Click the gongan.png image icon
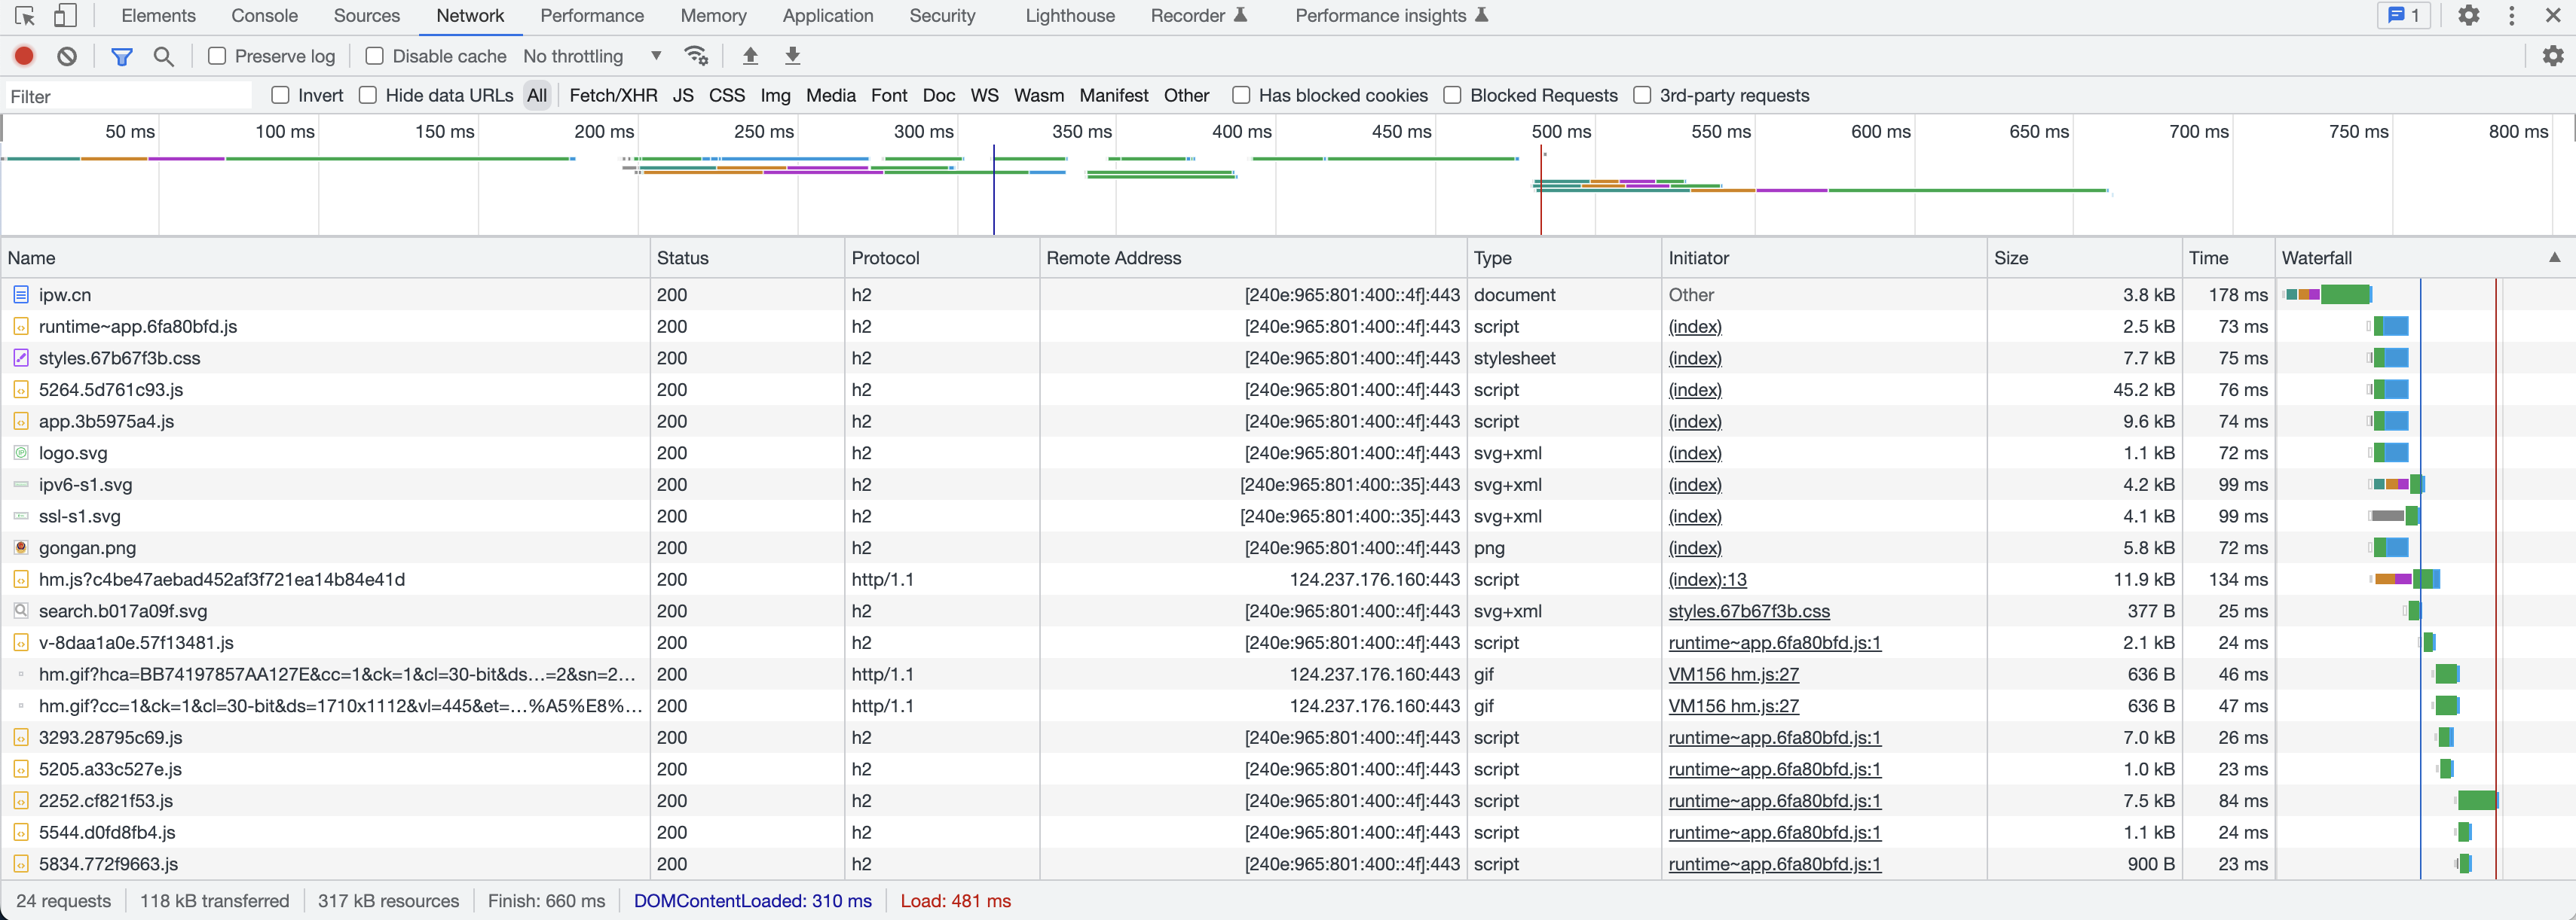This screenshot has height=920, width=2576. pyautogui.click(x=21, y=547)
